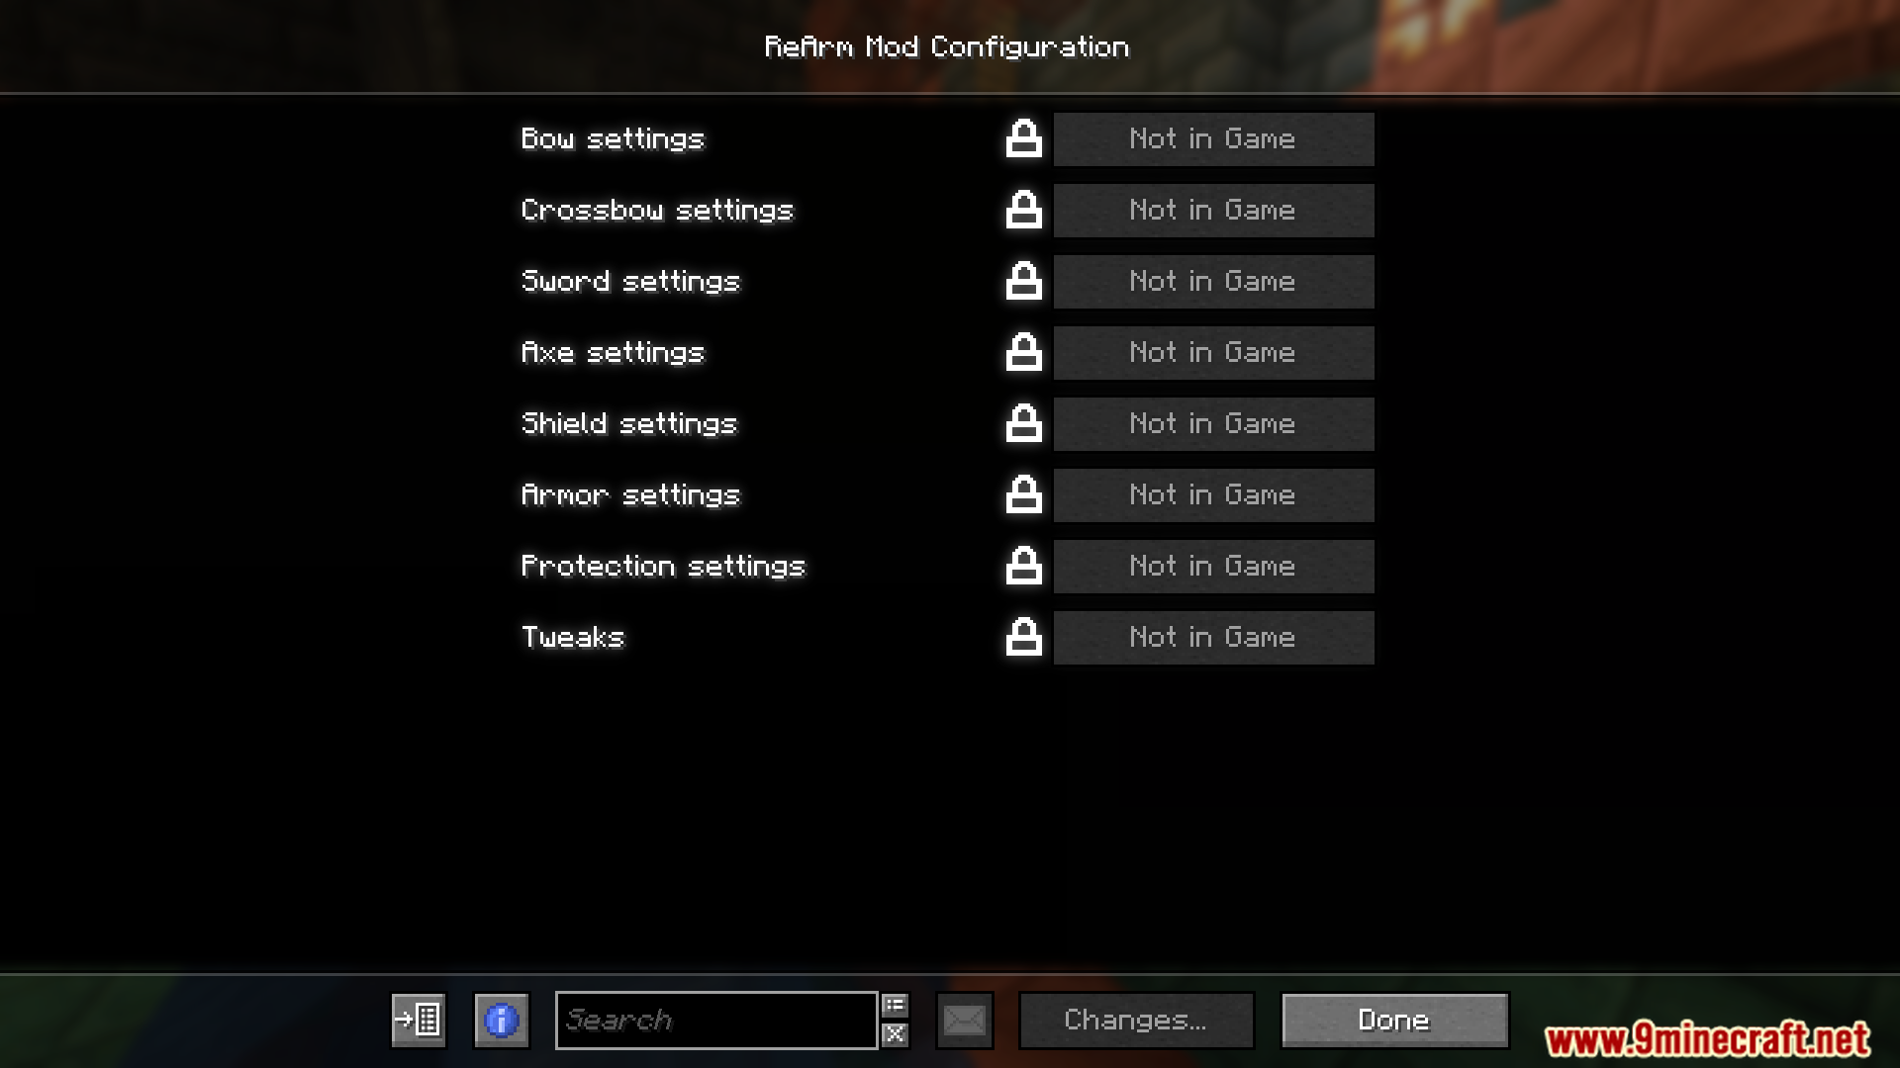
Task: Click the envelope message icon button
Action: [965, 1020]
